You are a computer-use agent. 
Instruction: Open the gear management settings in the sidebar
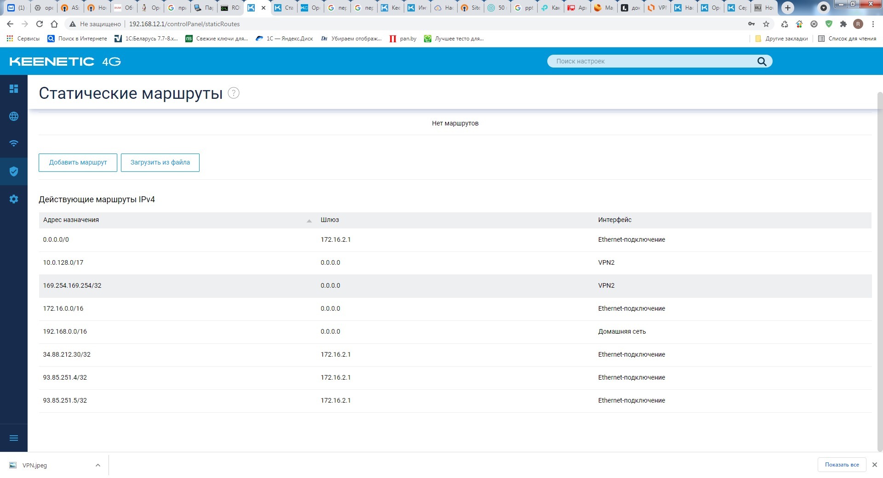(x=14, y=199)
